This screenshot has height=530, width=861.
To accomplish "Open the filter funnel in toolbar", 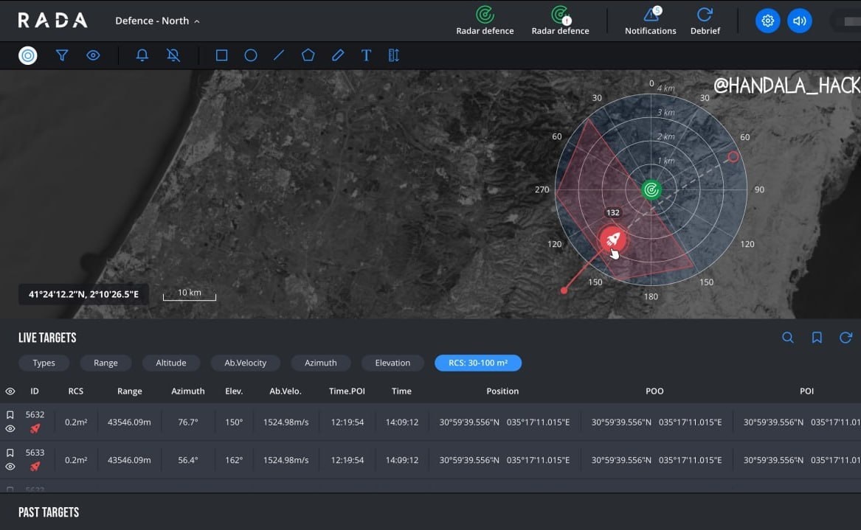I will coord(62,55).
